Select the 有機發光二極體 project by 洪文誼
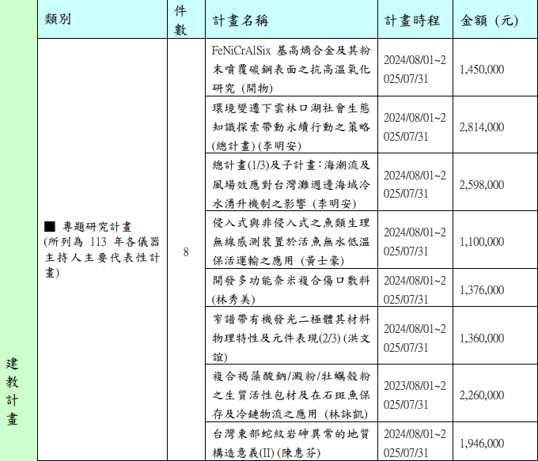This screenshot has height=461, width=538. [x=291, y=338]
